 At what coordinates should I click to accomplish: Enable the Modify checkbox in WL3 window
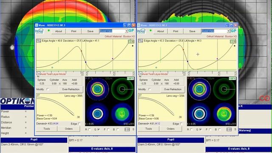click(x=48, y=89)
